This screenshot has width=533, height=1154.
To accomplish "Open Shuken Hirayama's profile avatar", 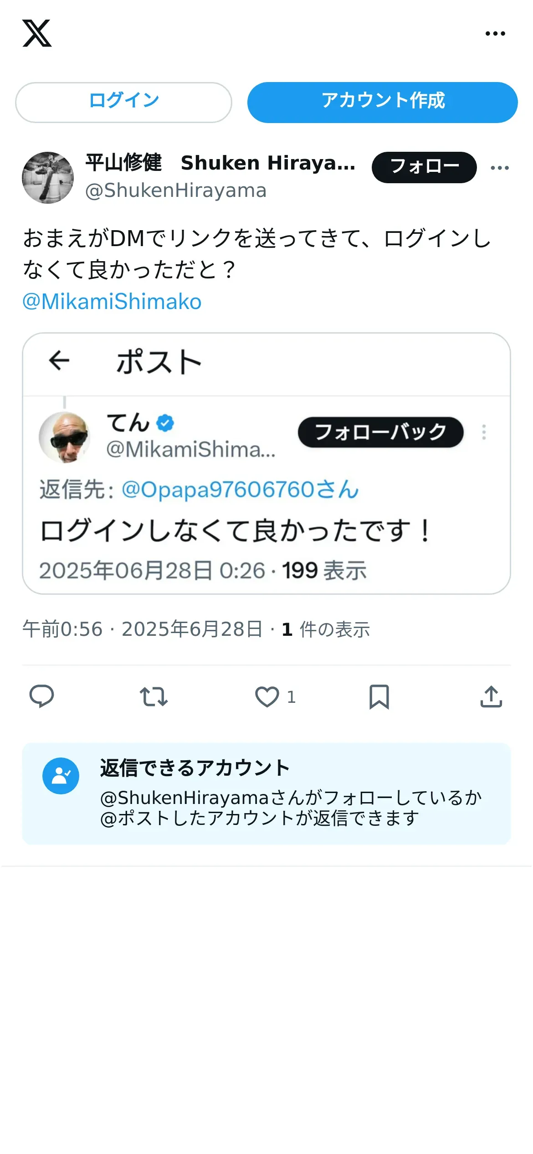I will pos(48,178).
